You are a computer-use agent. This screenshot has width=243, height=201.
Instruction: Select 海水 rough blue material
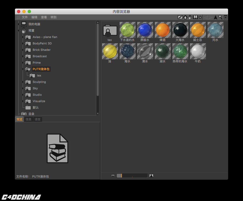point(128,51)
